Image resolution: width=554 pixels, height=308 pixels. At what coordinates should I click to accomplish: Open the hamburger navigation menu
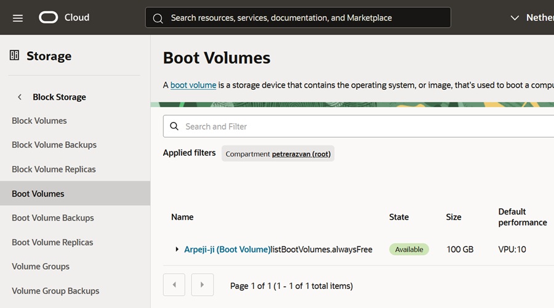[x=18, y=18]
